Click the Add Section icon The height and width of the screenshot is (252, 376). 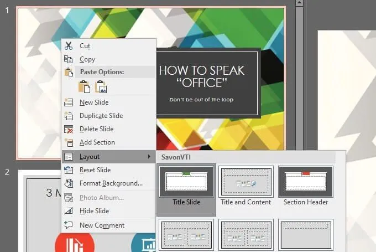pyautogui.click(x=69, y=142)
